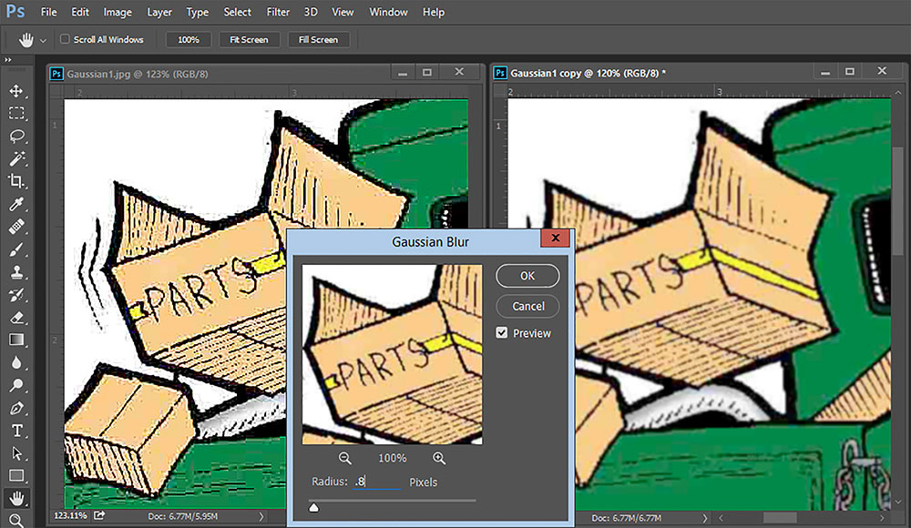Open the File menu
The image size is (911, 528).
(49, 12)
